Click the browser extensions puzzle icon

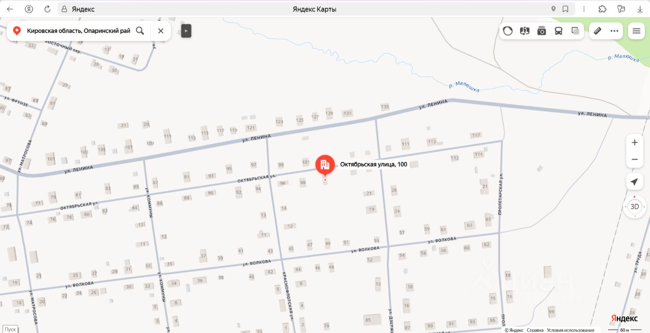coord(603,9)
